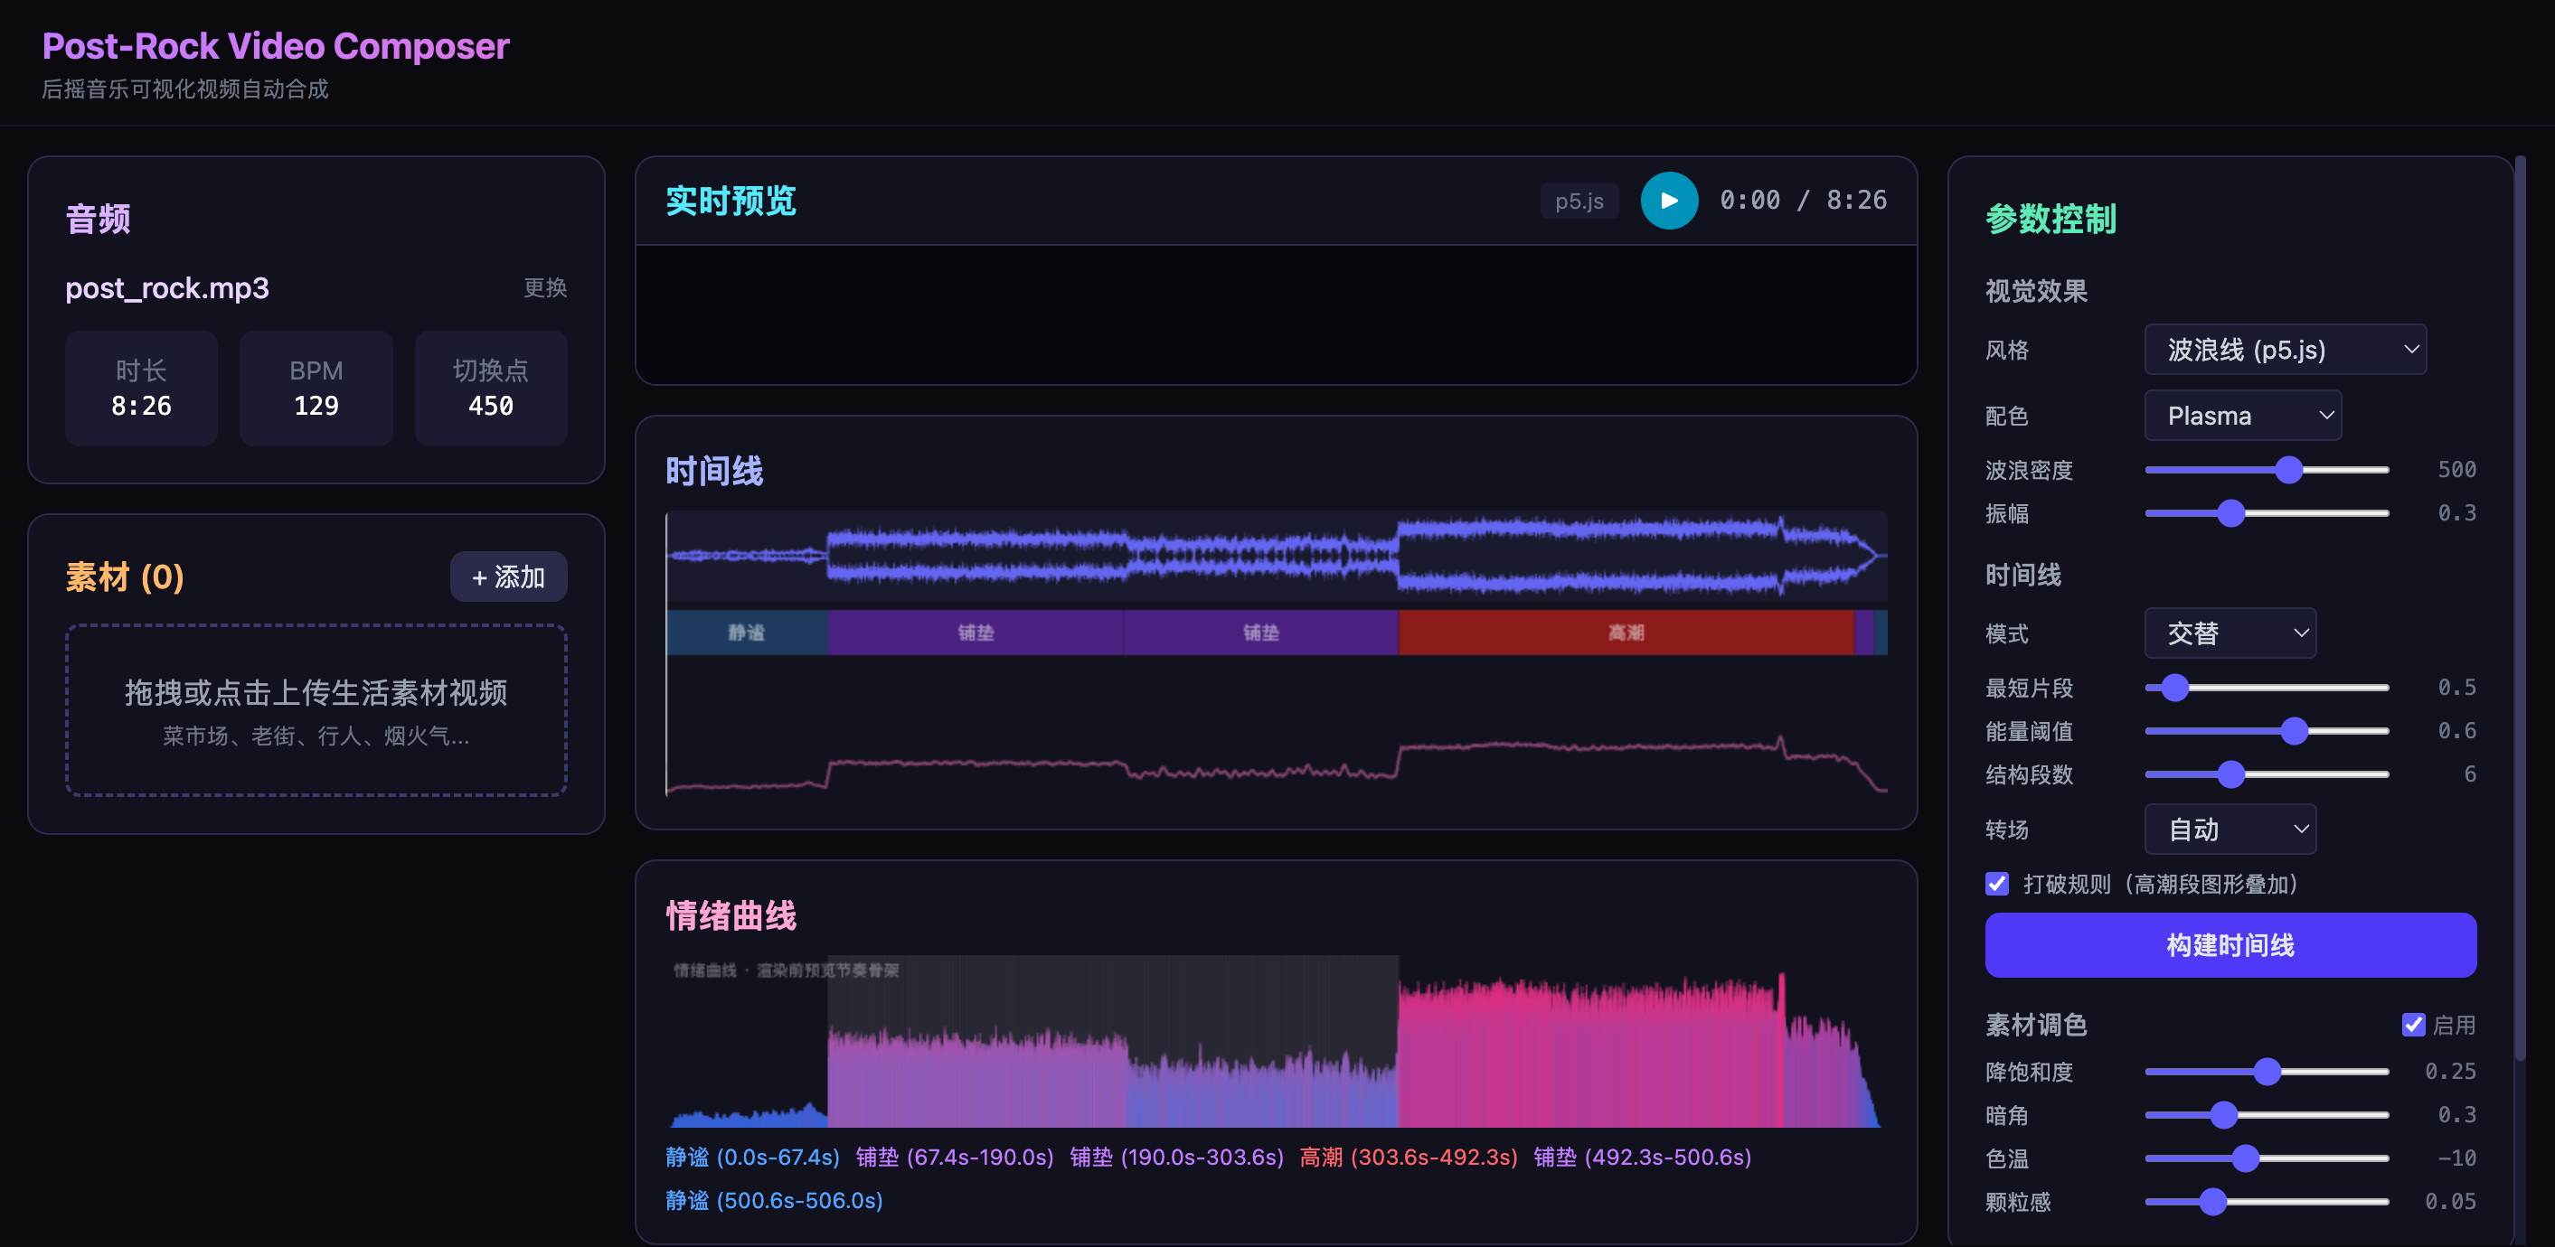Viewport: 2555px width, 1247px height.
Task: Click the 切换点 450 stat card
Action: 491,389
